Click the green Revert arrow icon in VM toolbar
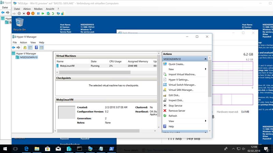 [53, 13]
